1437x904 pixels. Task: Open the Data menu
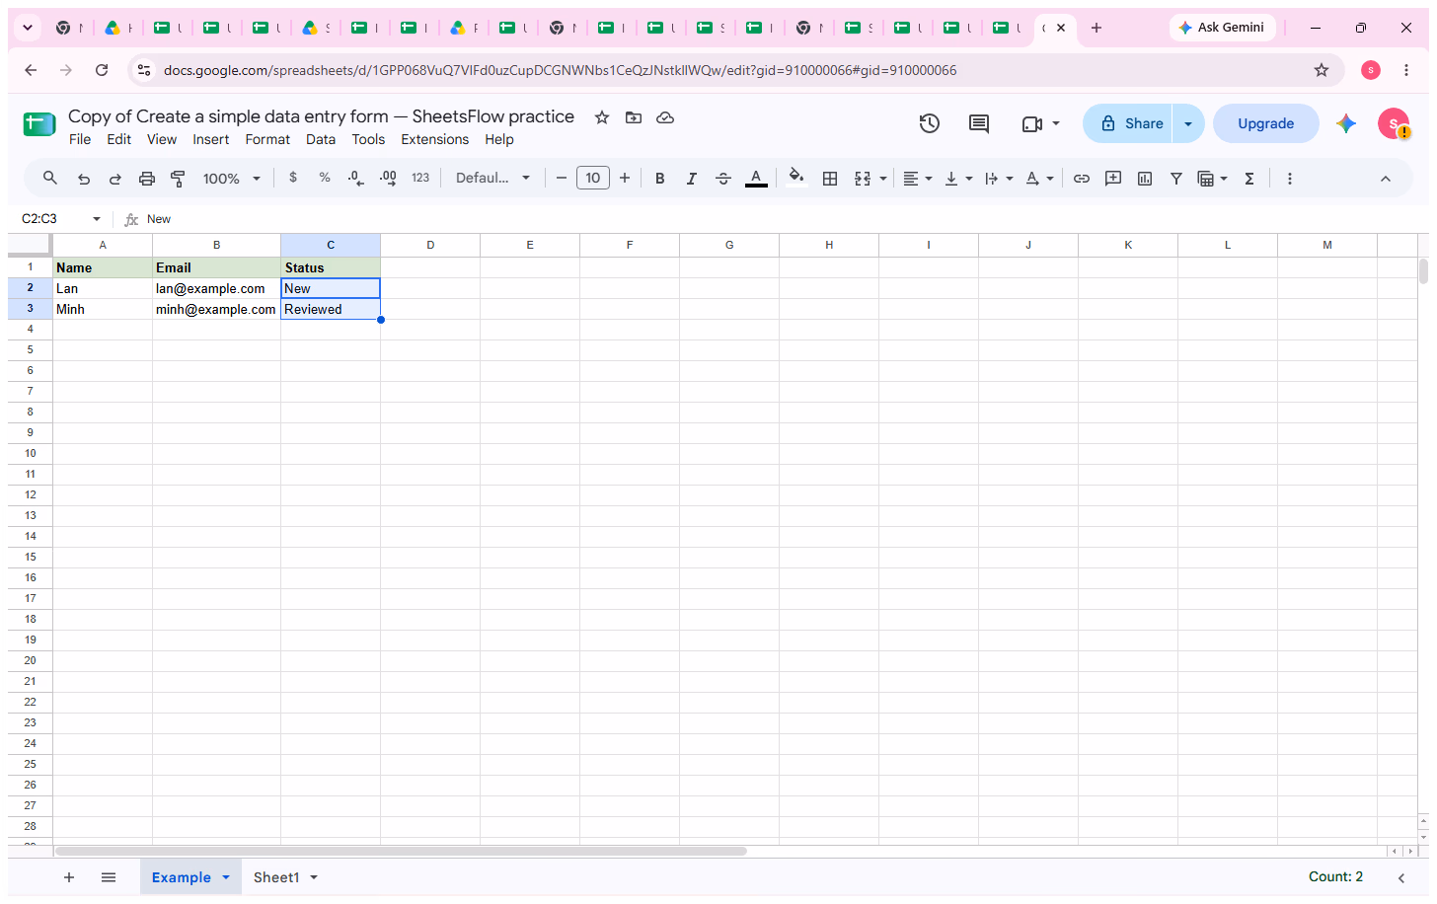(321, 139)
